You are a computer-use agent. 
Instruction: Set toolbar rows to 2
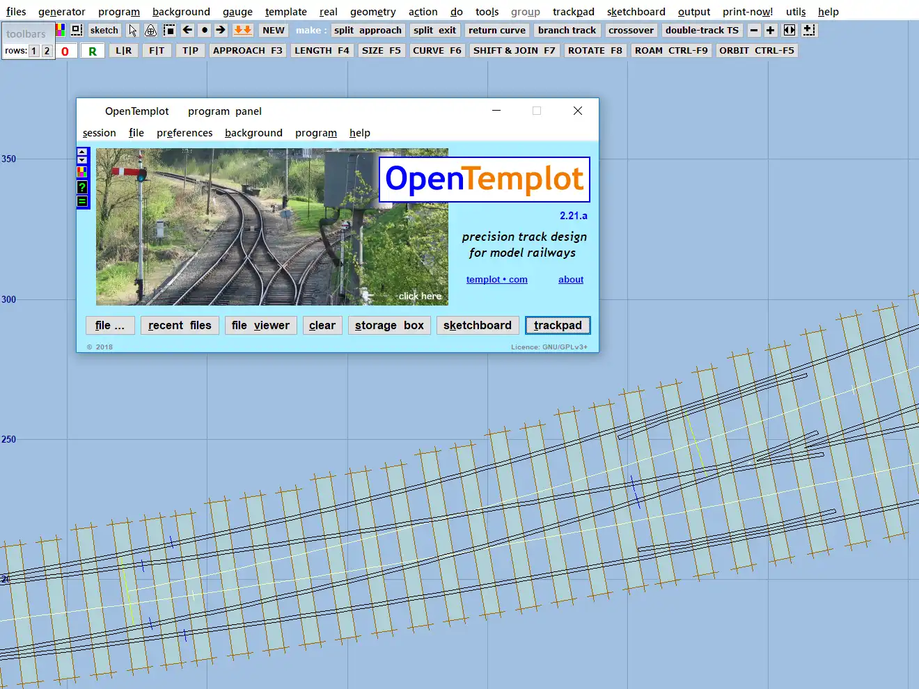pos(47,51)
